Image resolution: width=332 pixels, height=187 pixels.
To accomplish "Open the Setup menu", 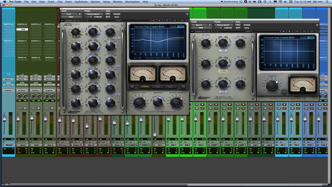I will point(106,2).
